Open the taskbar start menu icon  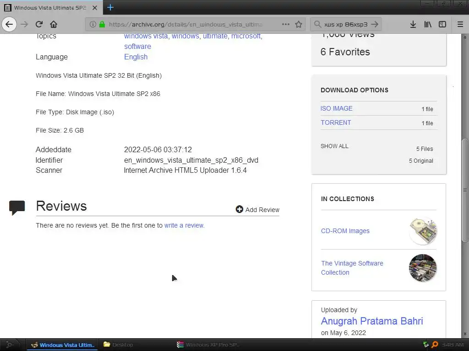pos(10,345)
